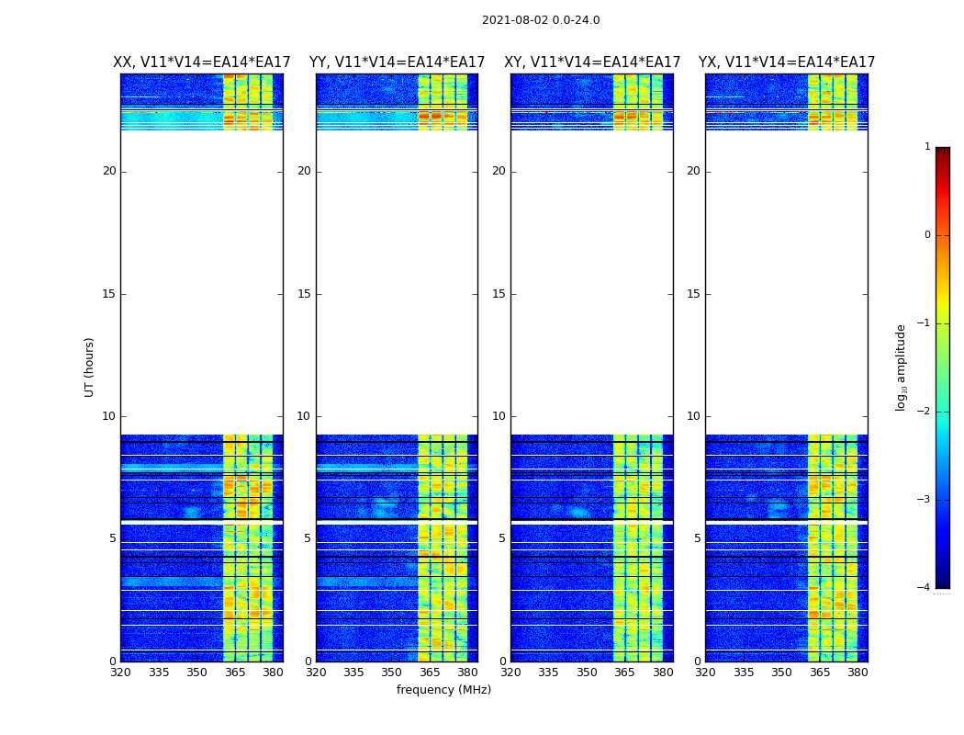This screenshot has height=735, width=964.
Task: Click the "10" y-tick of XY panel
Action: (499, 416)
